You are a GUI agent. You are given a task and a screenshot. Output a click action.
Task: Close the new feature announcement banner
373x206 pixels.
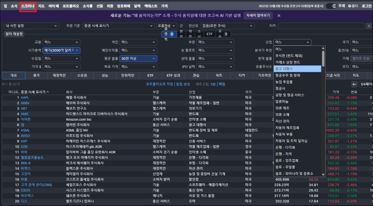(x=279, y=16)
